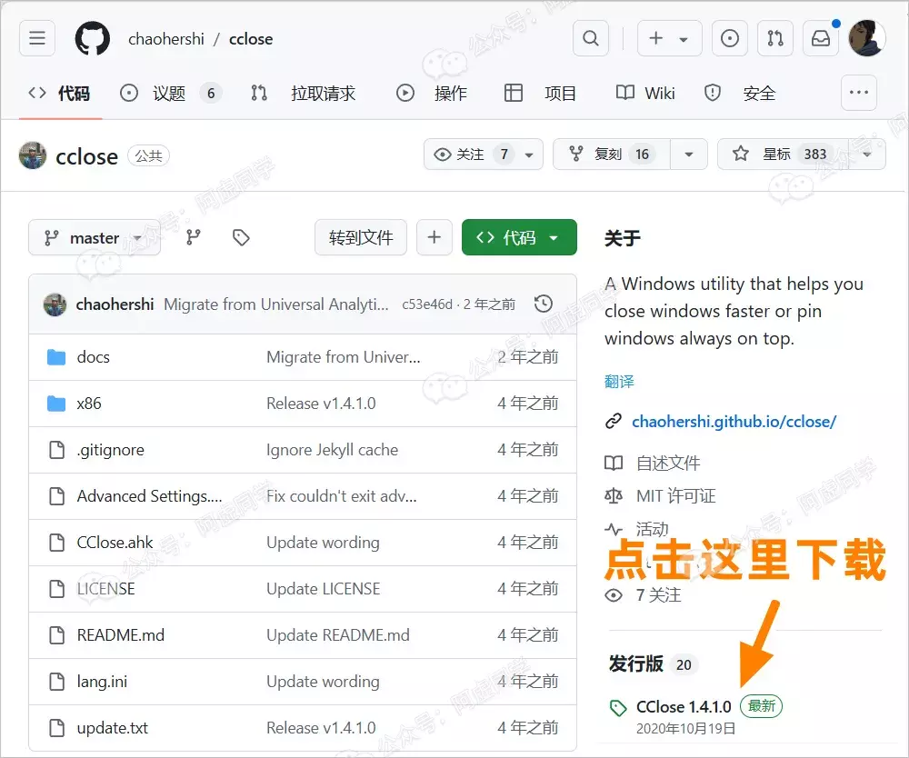Viewport: 909px width, 758px height.
Task: Click the add file plus button
Action: (x=435, y=237)
